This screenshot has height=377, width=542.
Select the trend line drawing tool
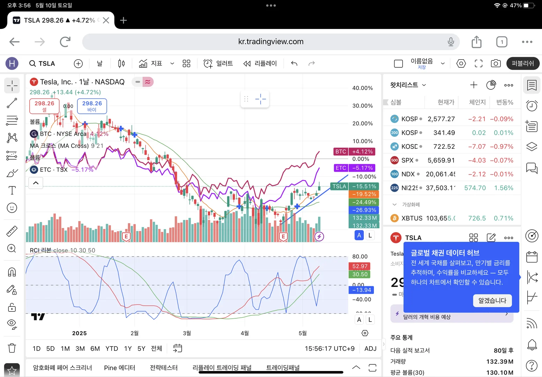12,103
